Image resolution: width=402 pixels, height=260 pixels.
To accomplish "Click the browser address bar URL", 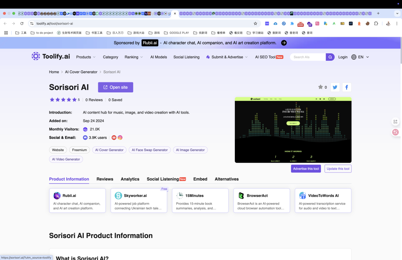I will click(x=55, y=23).
